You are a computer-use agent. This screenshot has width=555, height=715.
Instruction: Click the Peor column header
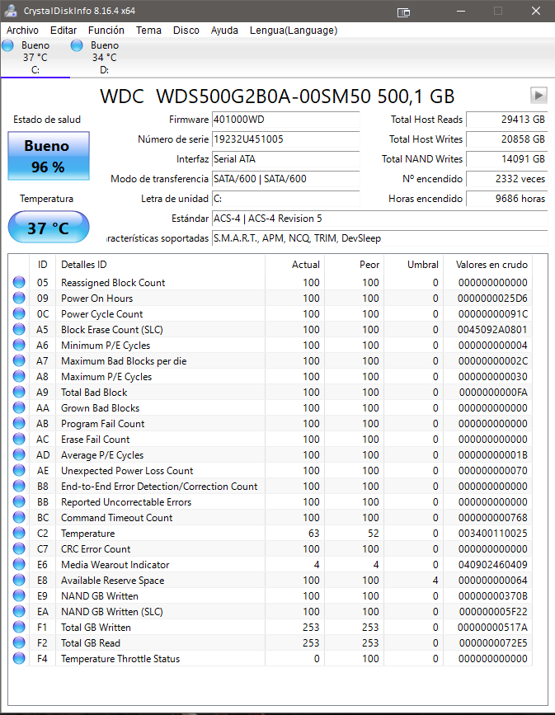[354, 265]
